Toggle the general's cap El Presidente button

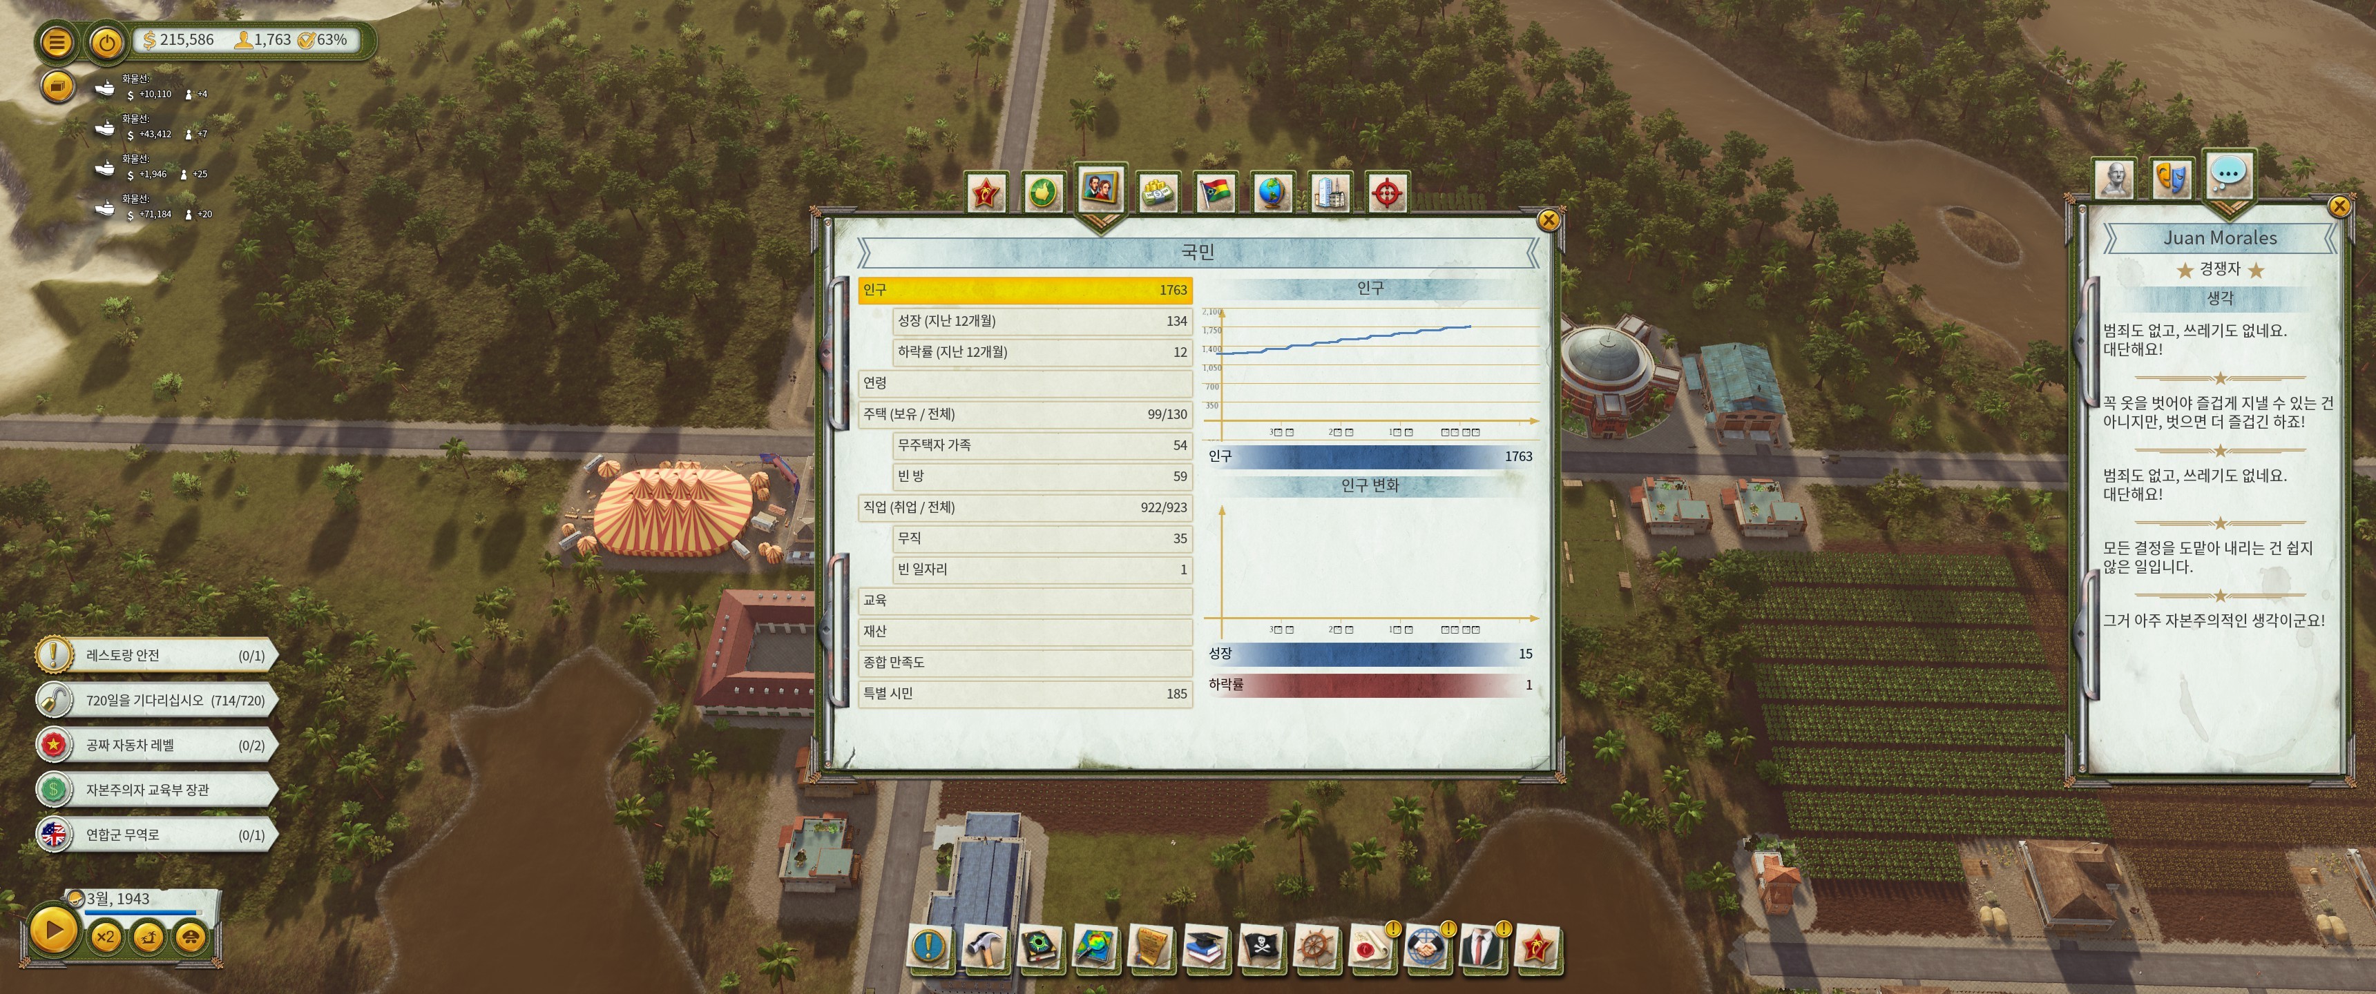(191, 937)
